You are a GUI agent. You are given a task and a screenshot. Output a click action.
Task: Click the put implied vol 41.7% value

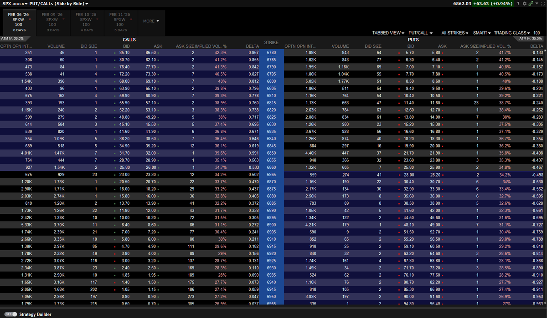504,53
